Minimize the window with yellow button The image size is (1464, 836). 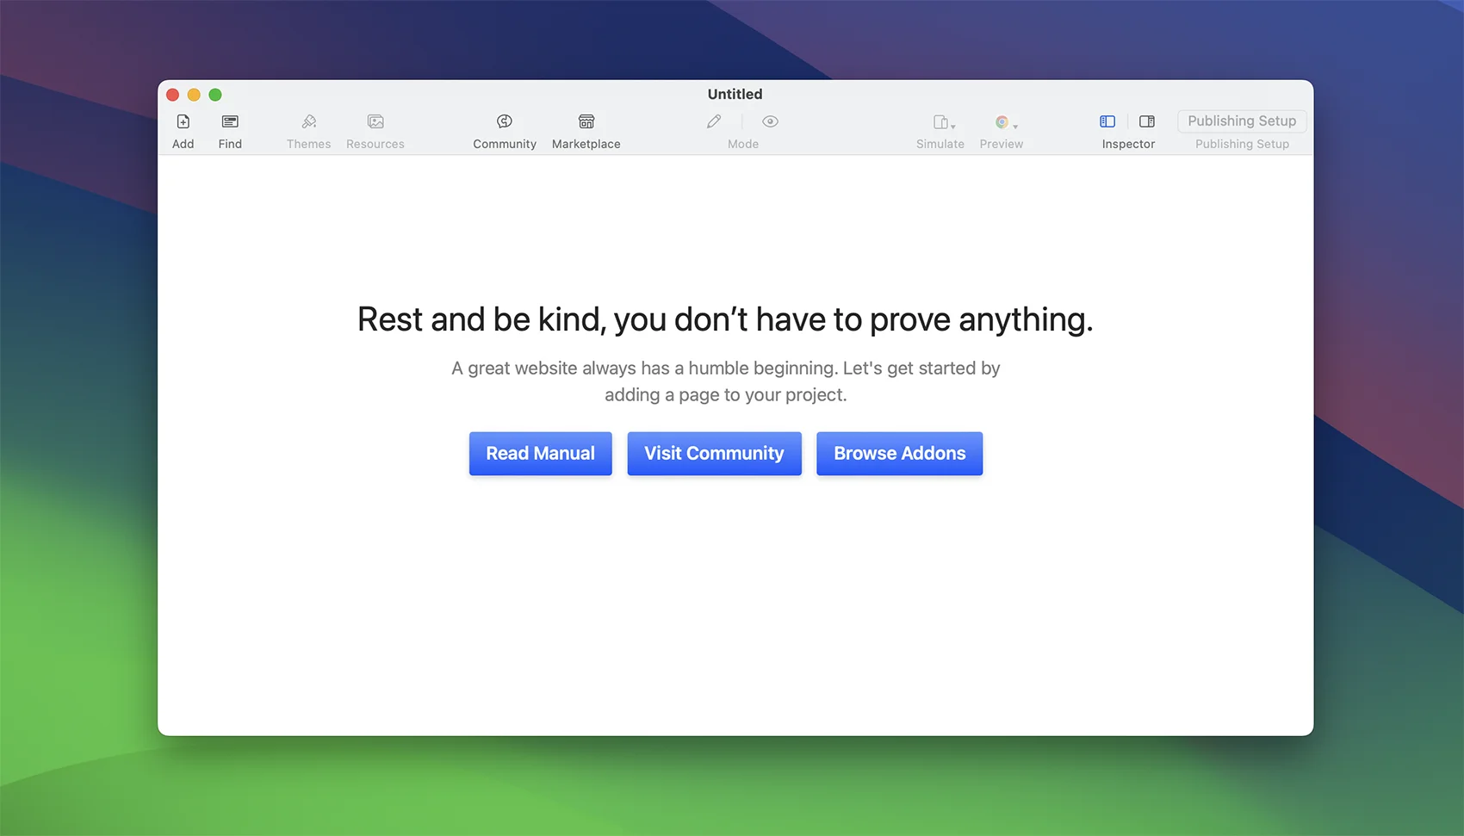click(195, 95)
